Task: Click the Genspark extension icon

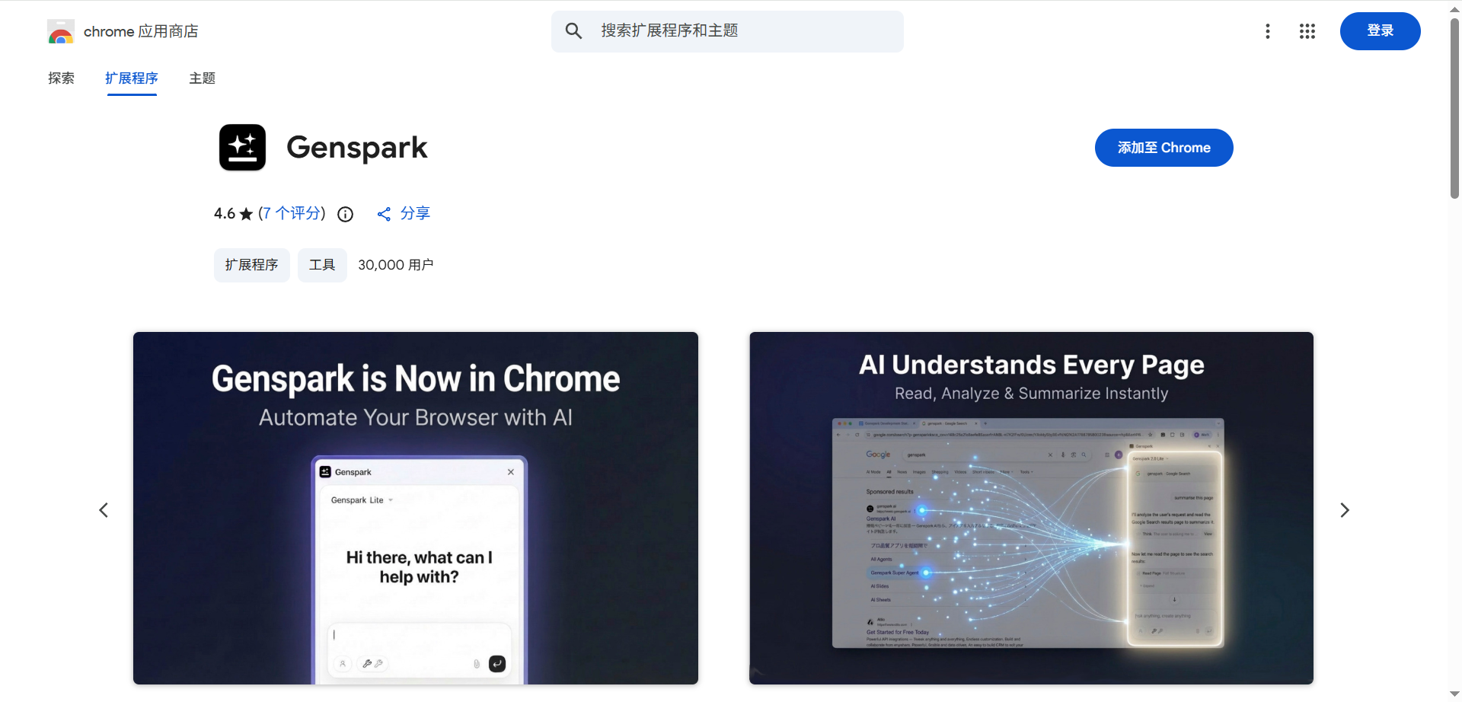Action: [242, 148]
